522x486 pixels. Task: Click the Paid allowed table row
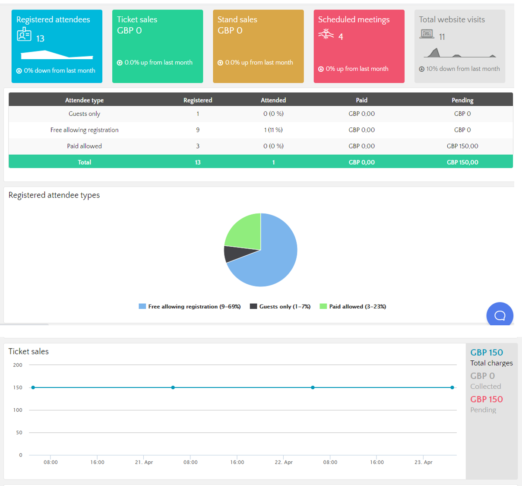click(x=84, y=146)
